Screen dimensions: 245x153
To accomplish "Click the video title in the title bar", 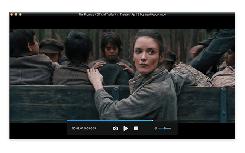I will pos(122,14).
